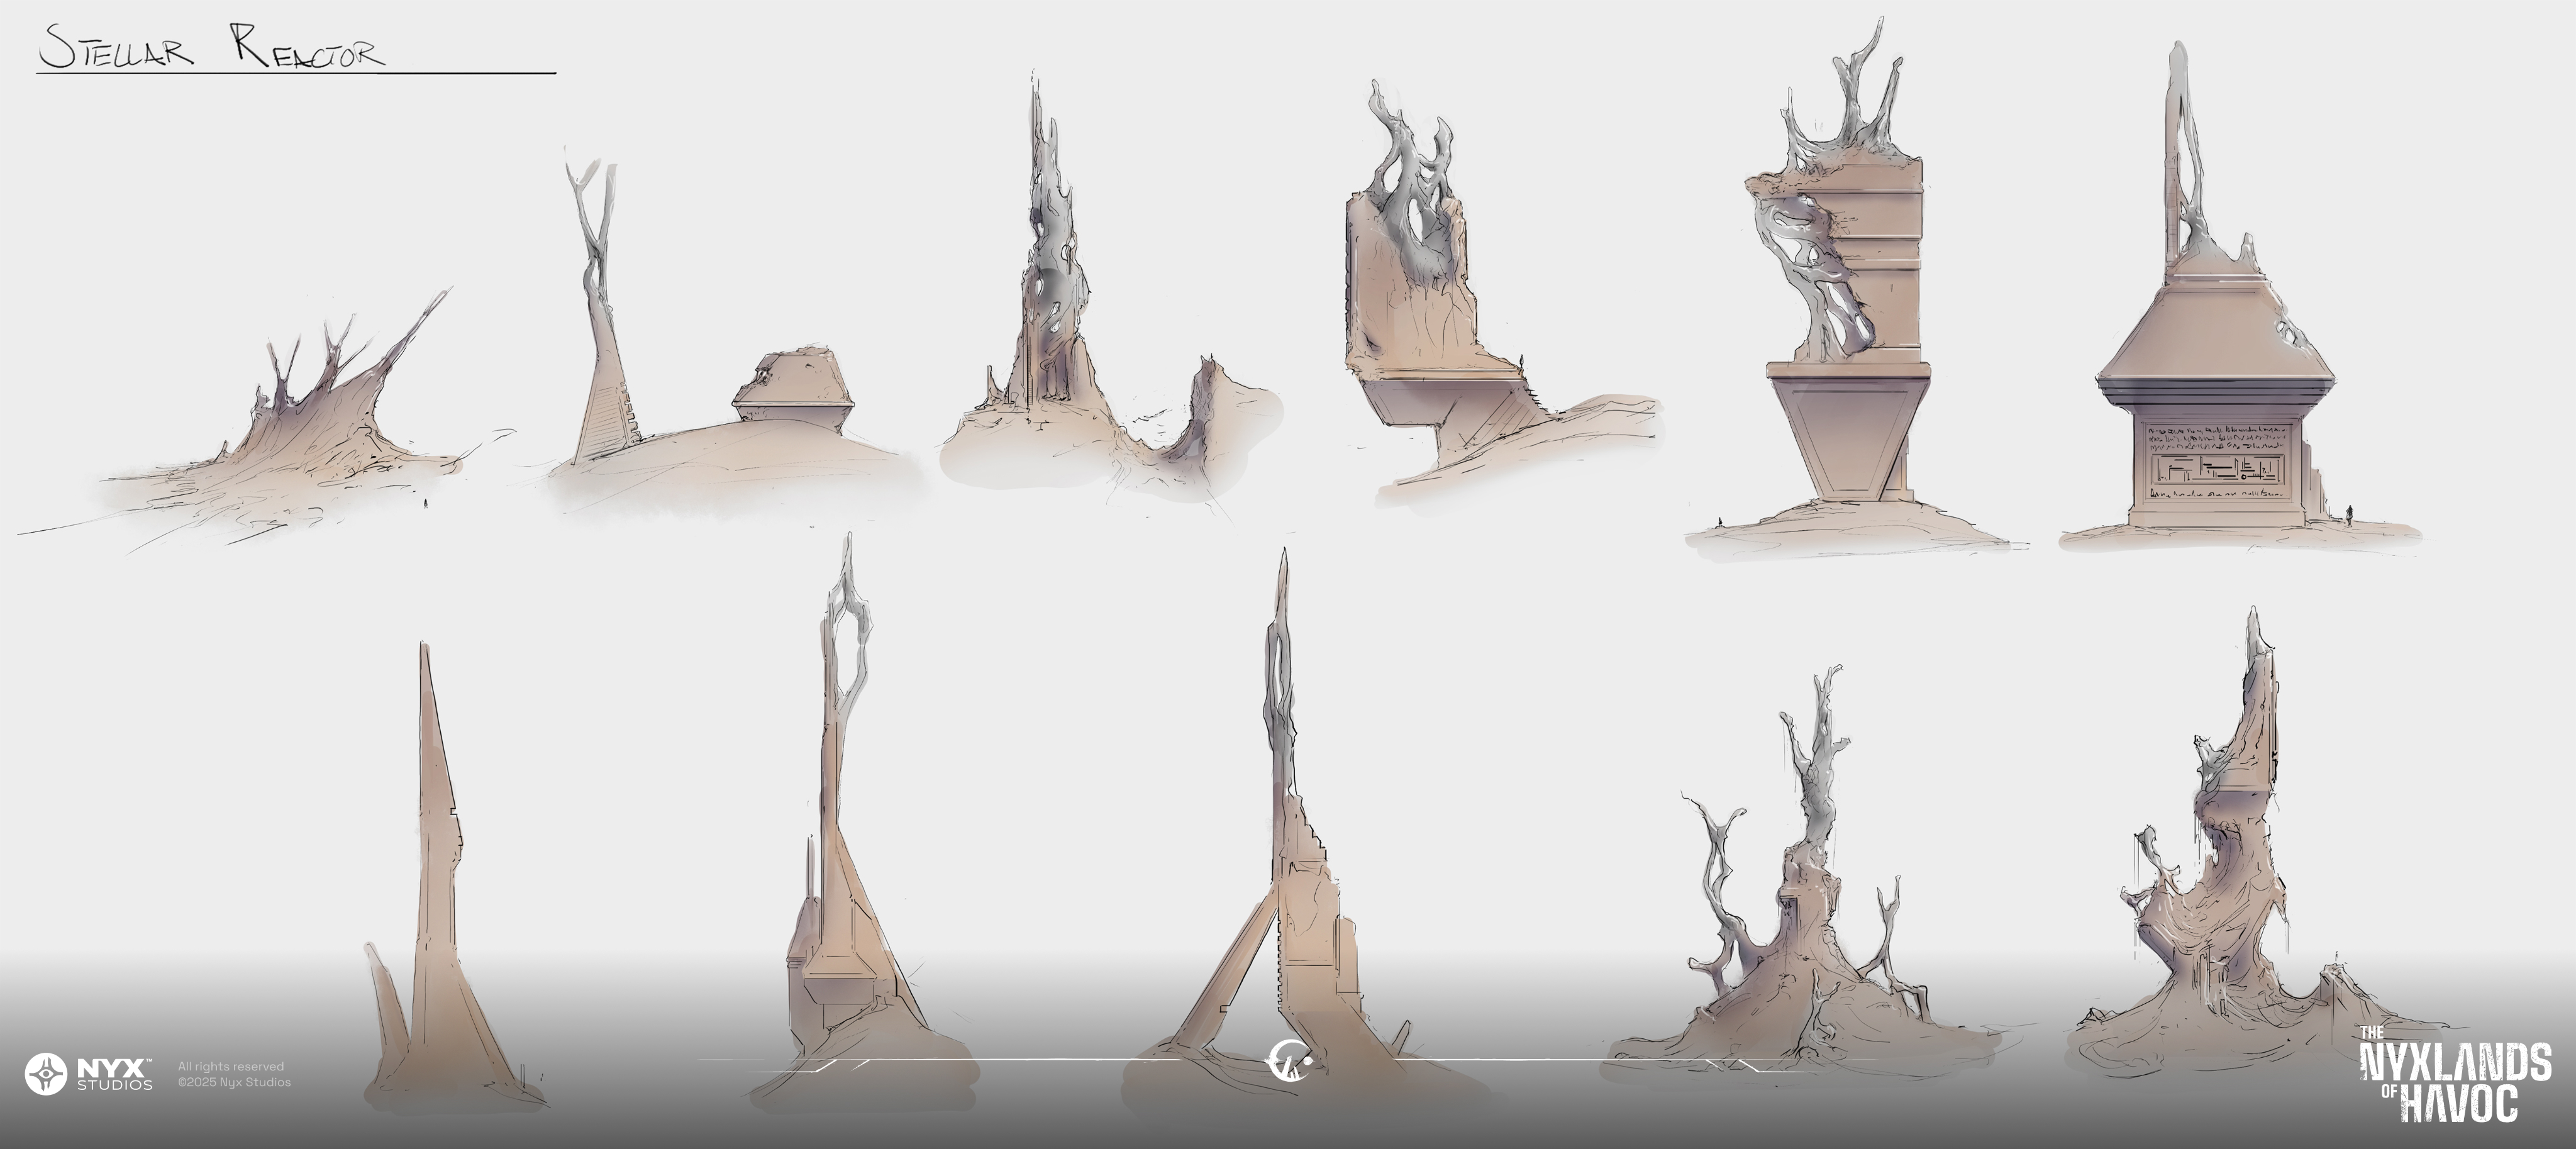Viewport: 2576px width, 1149px height.
Task: Click the NYX STUDIOS wordmark text
Action: tap(115, 1074)
